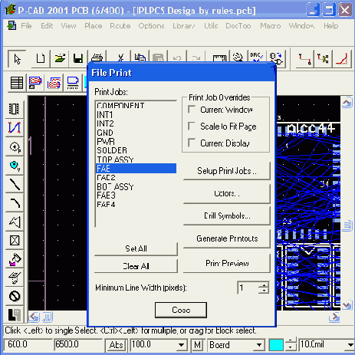The width and height of the screenshot is (355, 355).
Task: Select the place line tool
Action: pyautogui.click(x=15, y=184)
